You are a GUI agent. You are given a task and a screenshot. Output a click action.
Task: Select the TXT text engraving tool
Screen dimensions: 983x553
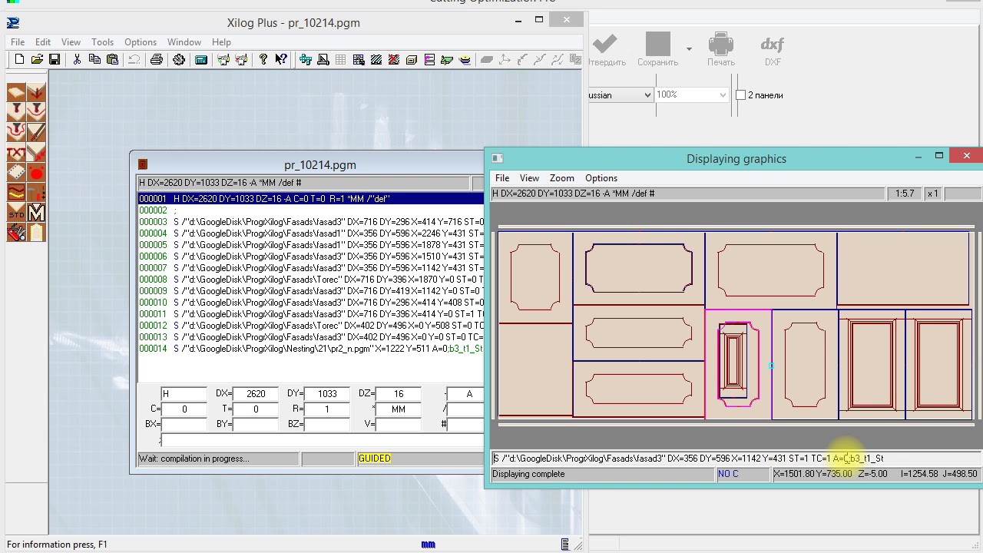coord(16,154)
